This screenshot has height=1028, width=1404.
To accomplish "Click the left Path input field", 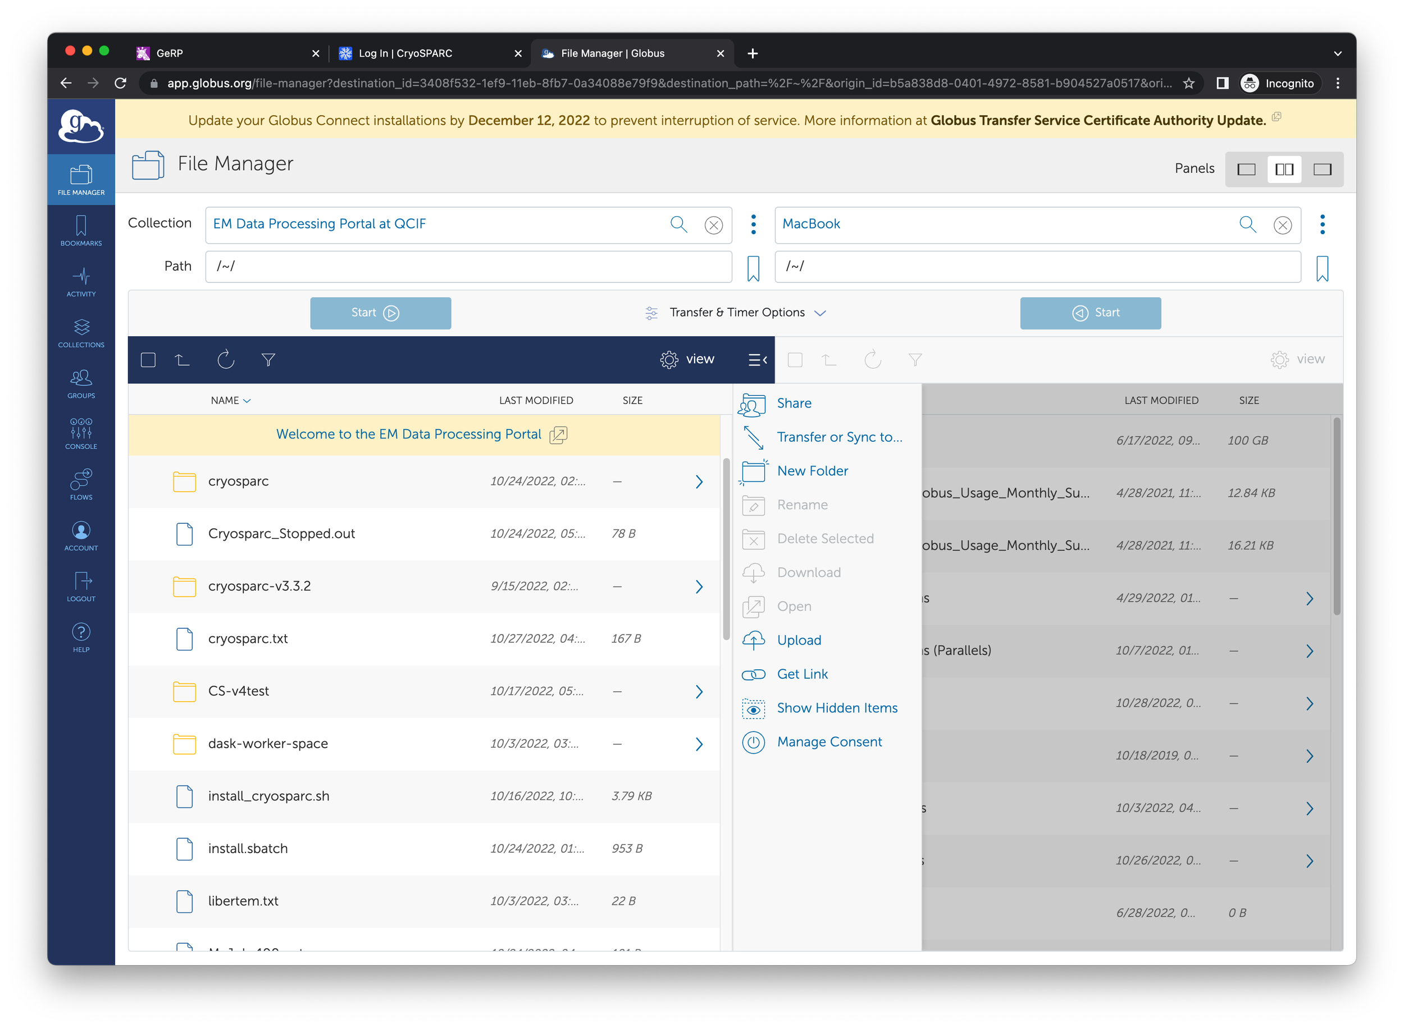I will 468,266.
